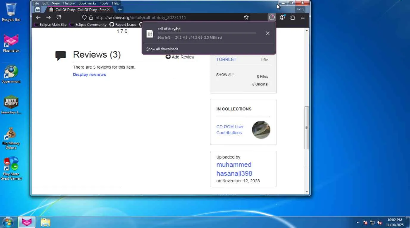Screen dimensions: 410x228
Task: Select the Supermium desktop shortcut
Action: pyautogui.click(x=11, y=74)
